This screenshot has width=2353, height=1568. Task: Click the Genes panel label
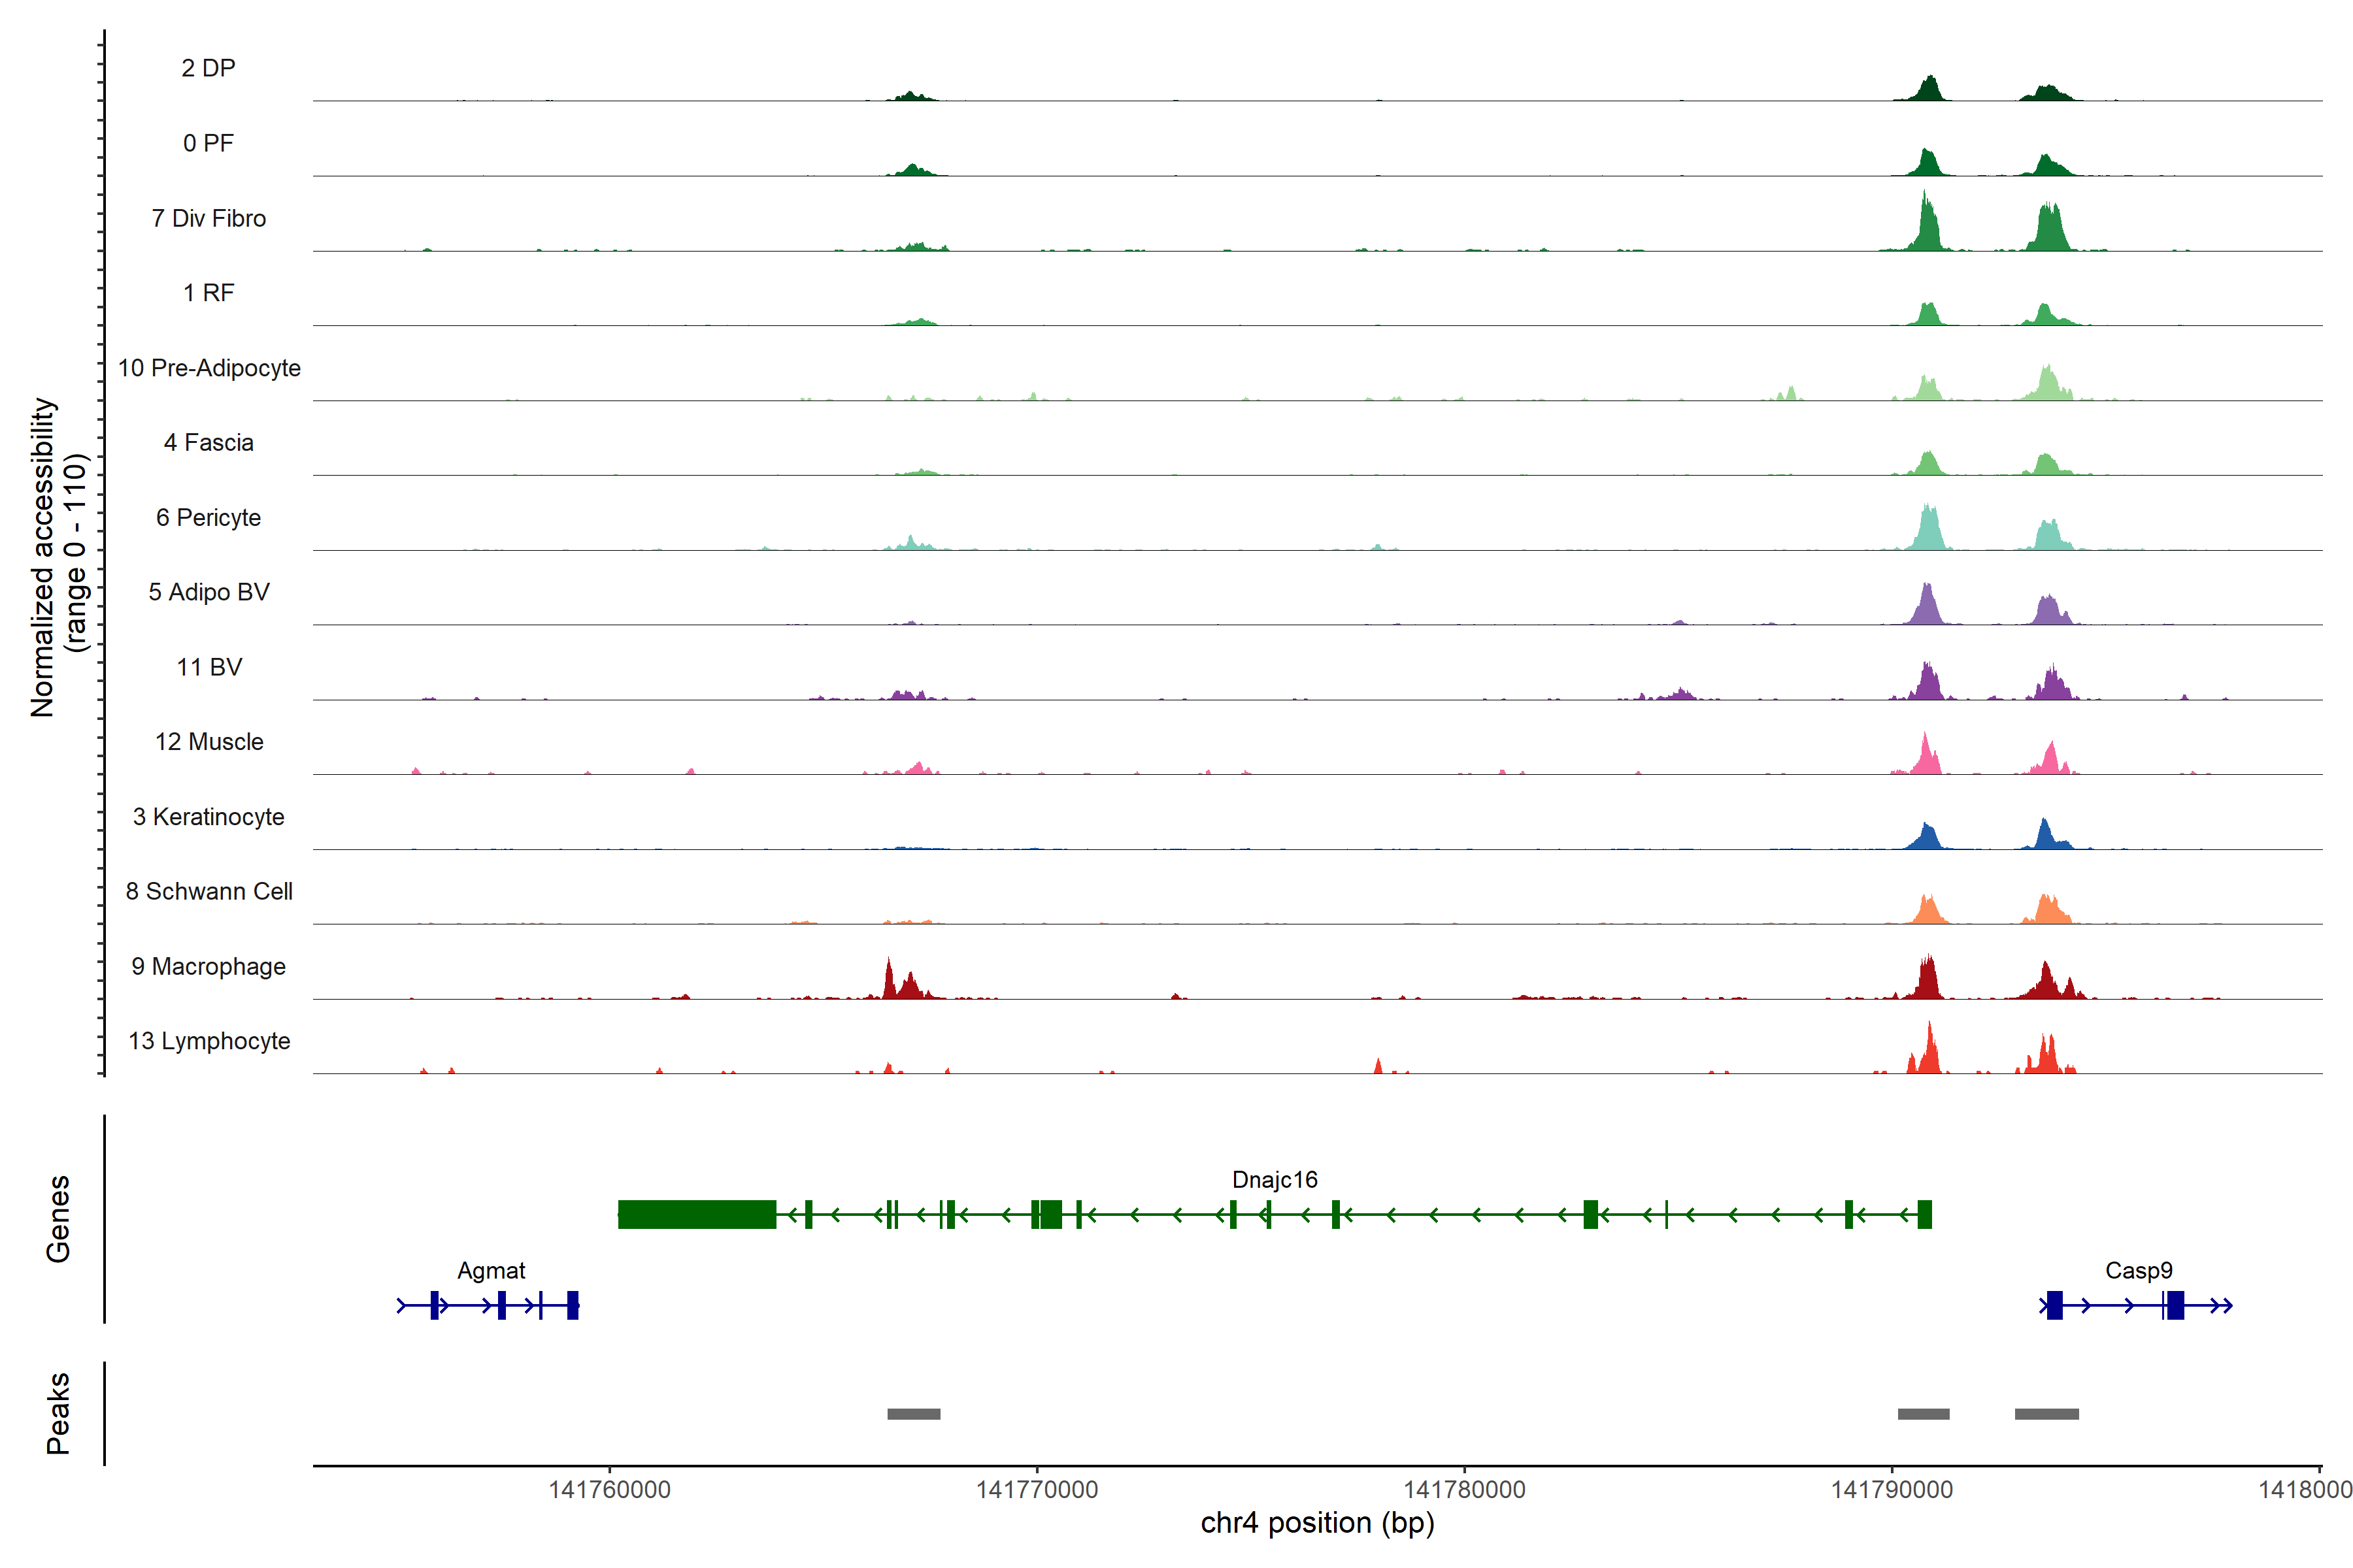point(58,1218)
